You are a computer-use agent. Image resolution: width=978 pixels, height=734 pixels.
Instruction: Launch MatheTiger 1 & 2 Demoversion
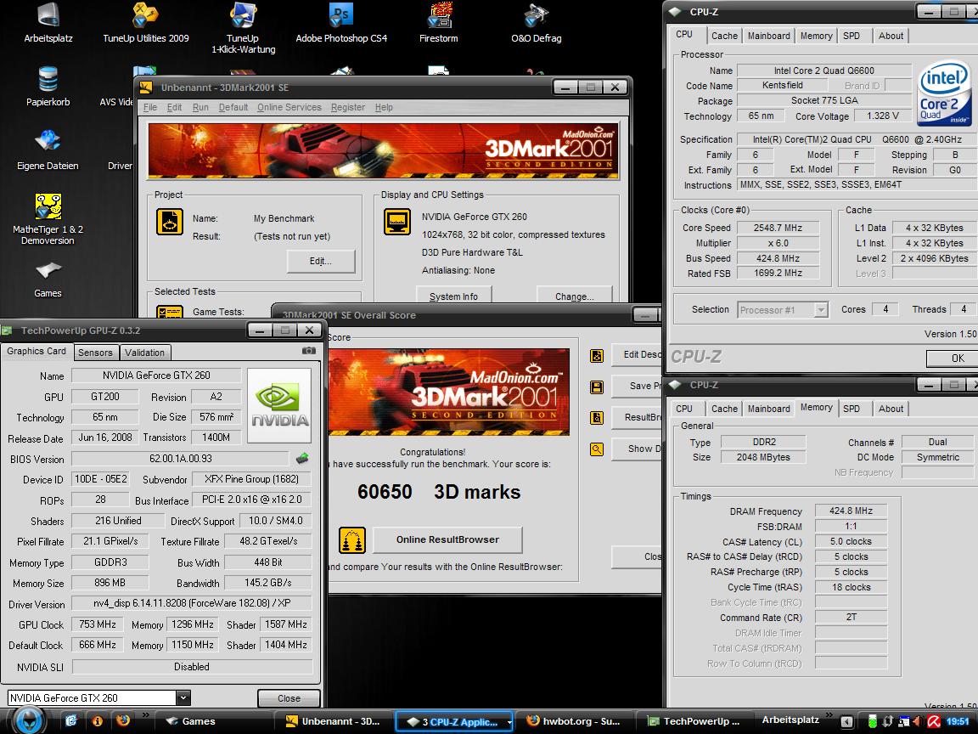(x=48, y=218)
